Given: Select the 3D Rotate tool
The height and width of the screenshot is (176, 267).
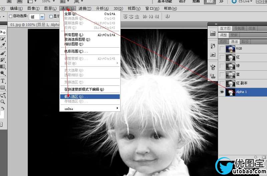Looking at the screenshot, I should pos(3,95).
